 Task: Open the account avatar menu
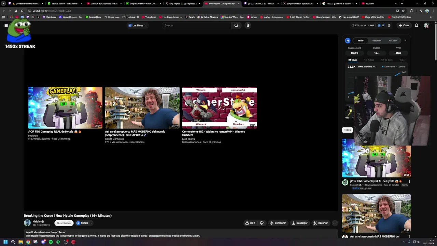tap(426, 25)
